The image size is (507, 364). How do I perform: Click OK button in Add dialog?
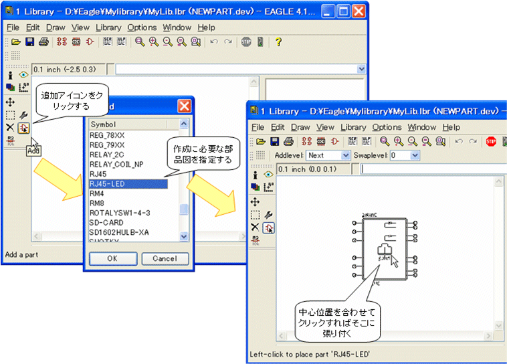[x=113, y=258]
